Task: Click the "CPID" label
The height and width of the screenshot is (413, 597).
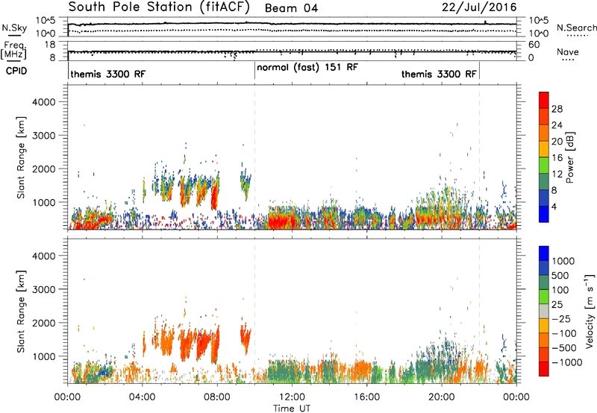Action: pos(16,71)
